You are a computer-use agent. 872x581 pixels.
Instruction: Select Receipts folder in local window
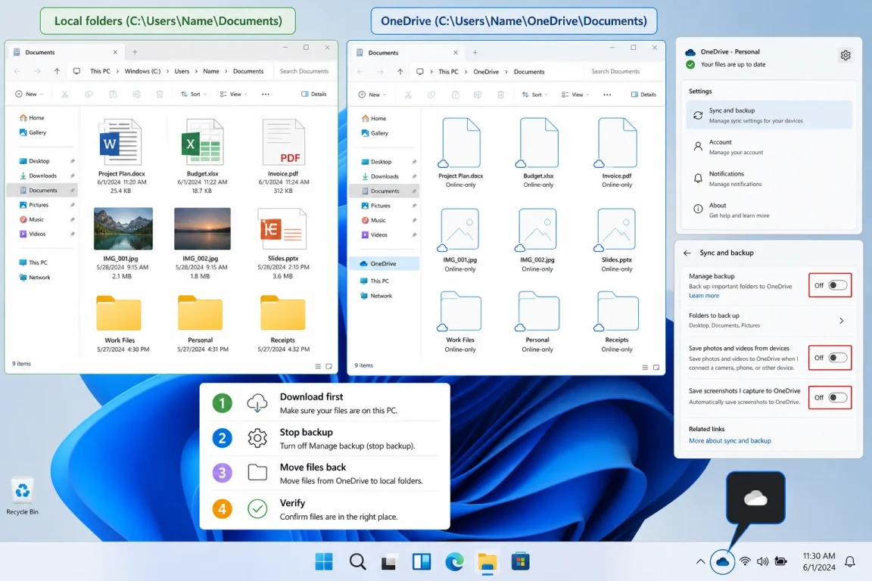pos(283,324)
